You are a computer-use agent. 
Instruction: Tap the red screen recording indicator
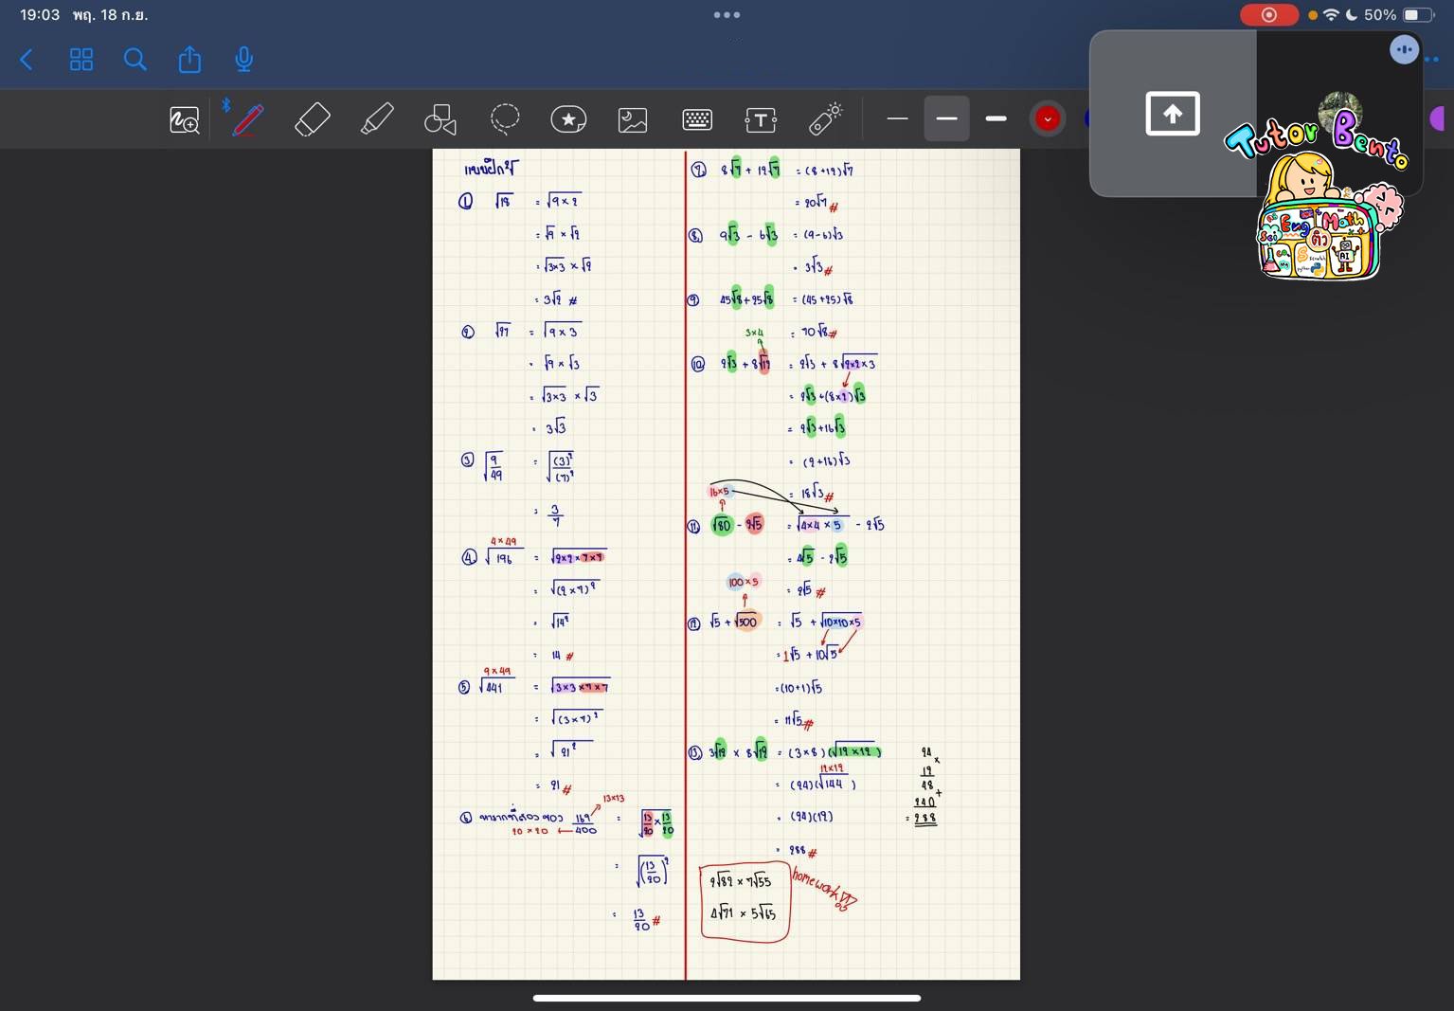[x=1268, y=15]
